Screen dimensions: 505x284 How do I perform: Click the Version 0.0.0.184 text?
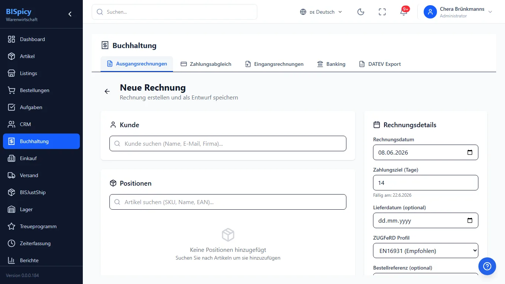point(22,275)
